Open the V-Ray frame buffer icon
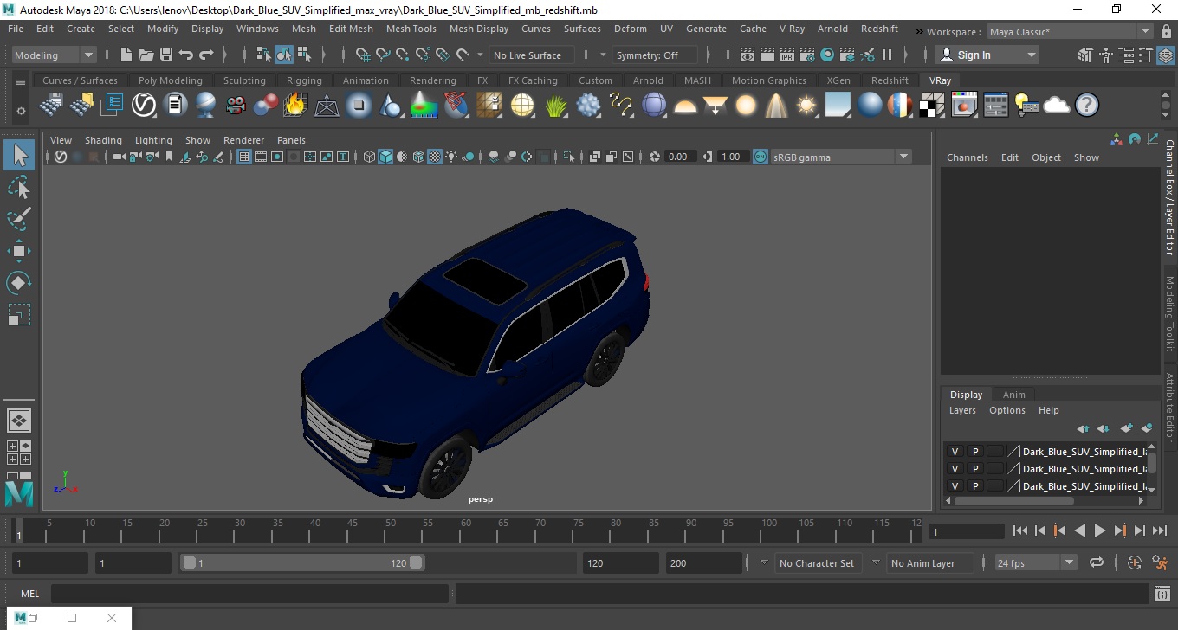This screenshot has width=1178, height=630. (x=964, y=106)
